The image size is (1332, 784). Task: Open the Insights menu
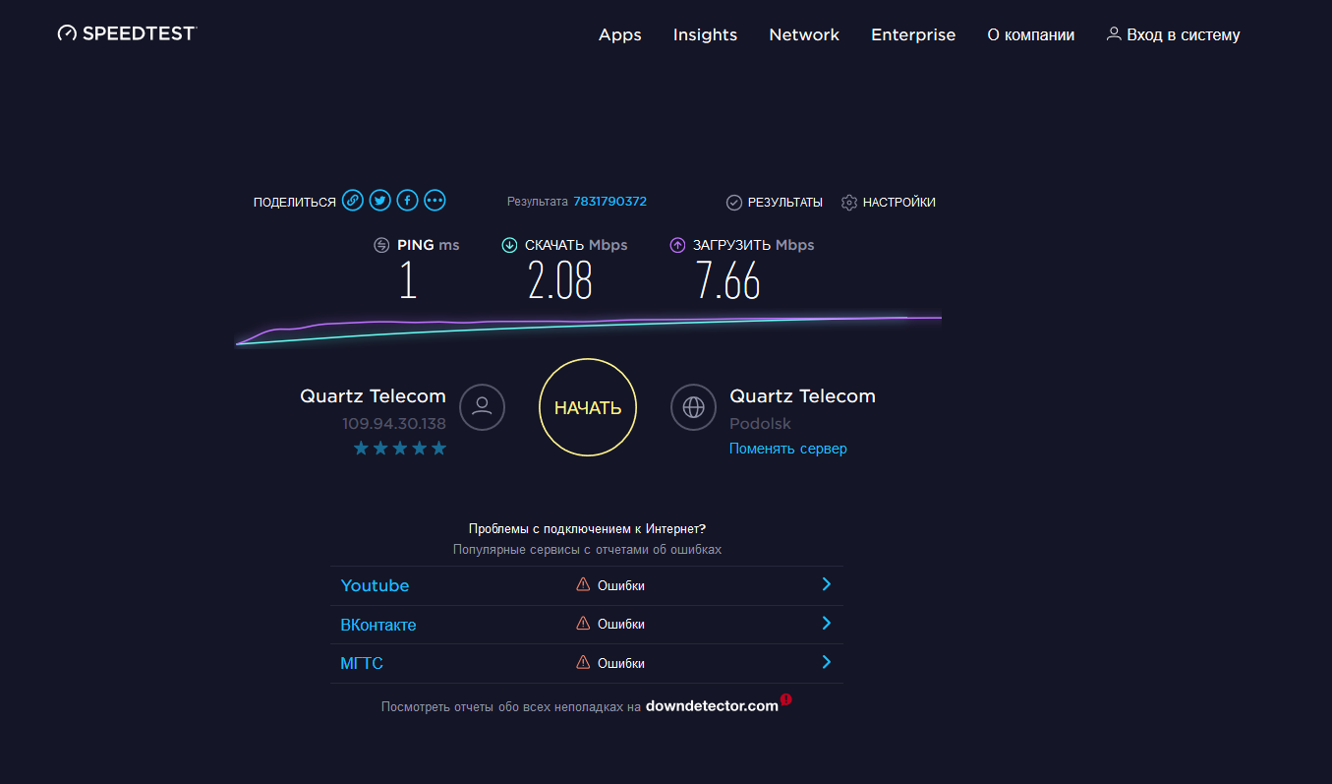[705, 34]
